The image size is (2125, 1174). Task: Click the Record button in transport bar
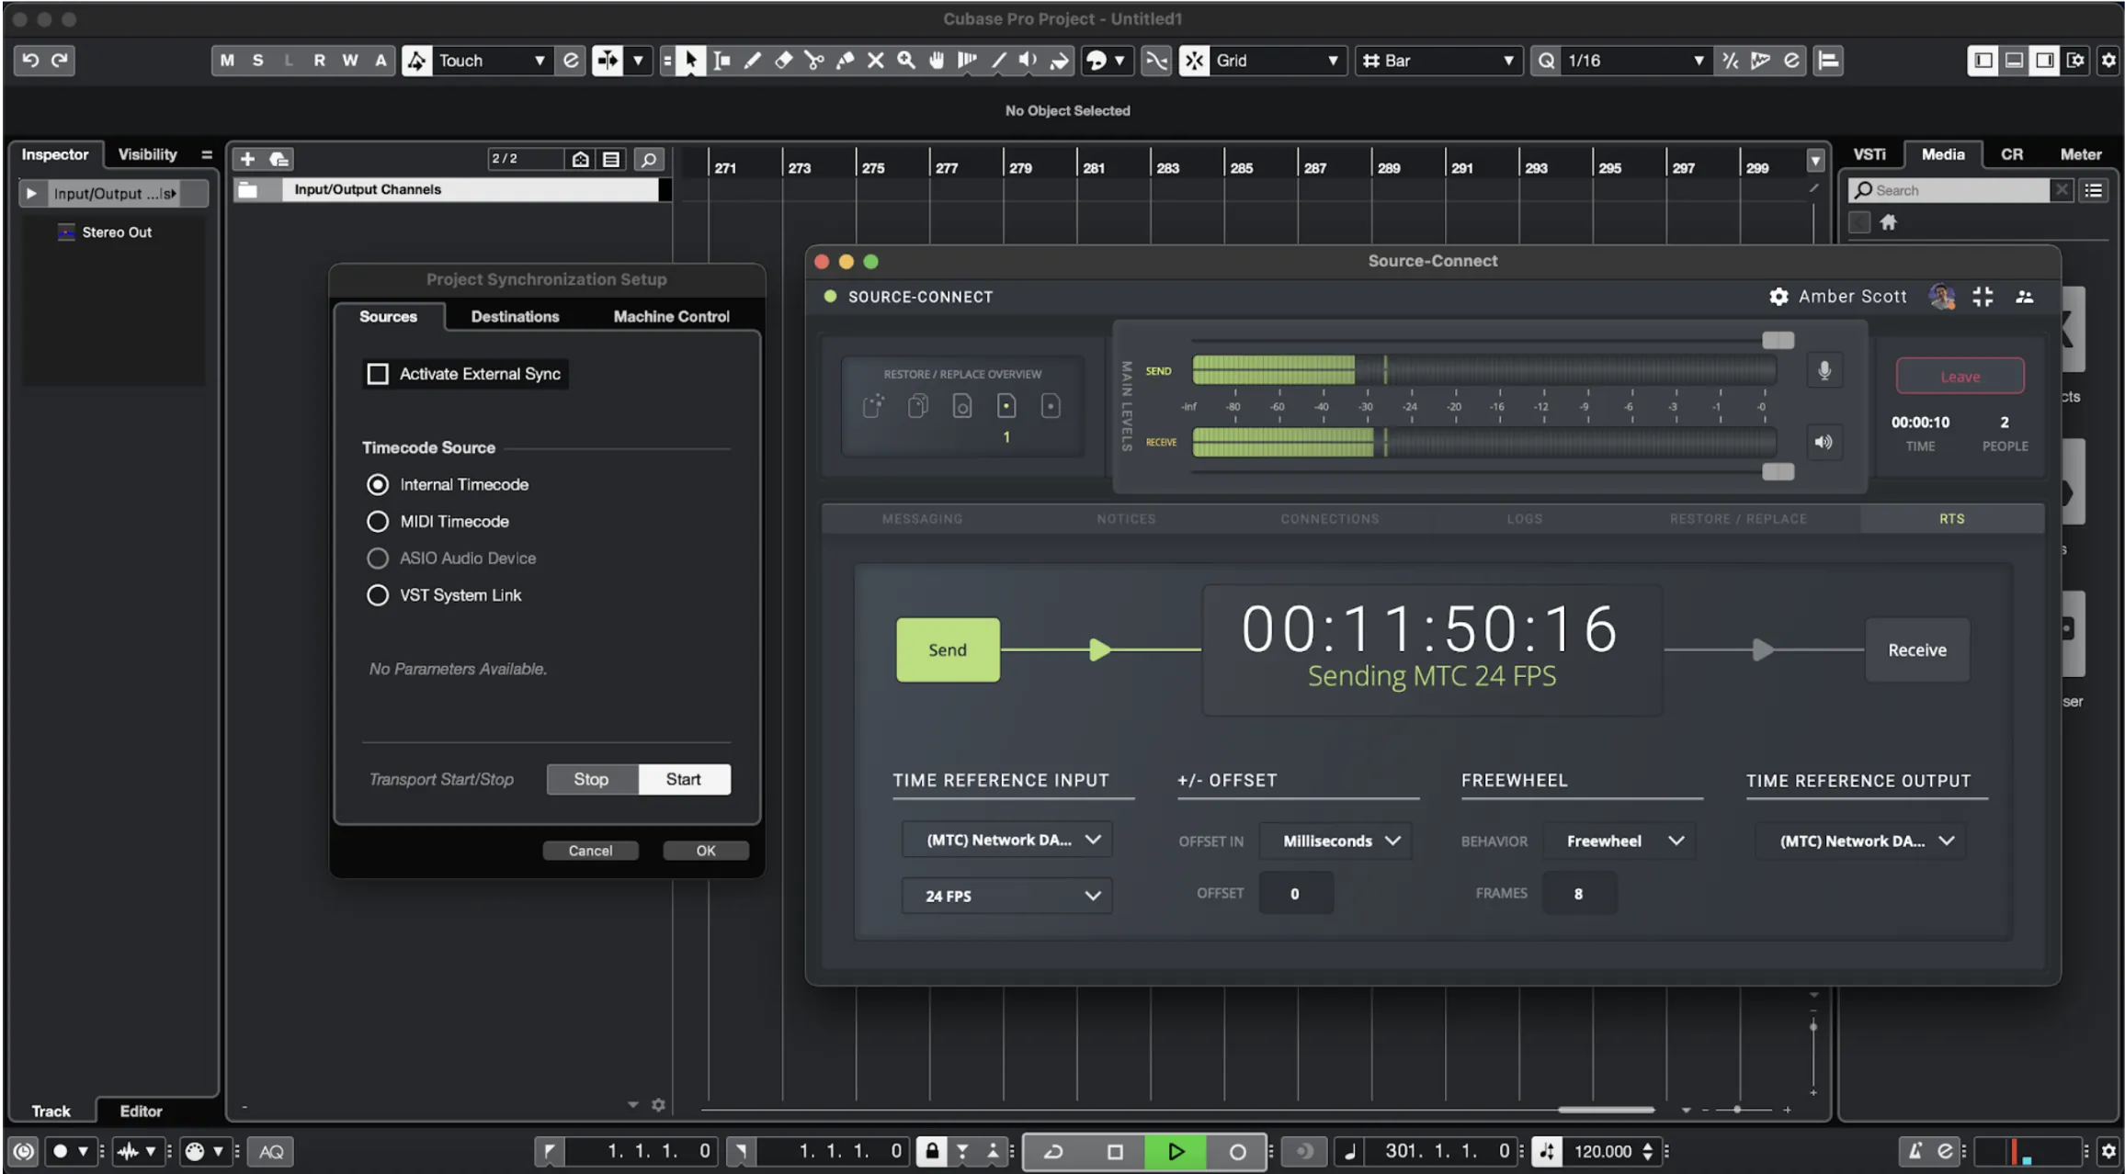point(1237,1151)
